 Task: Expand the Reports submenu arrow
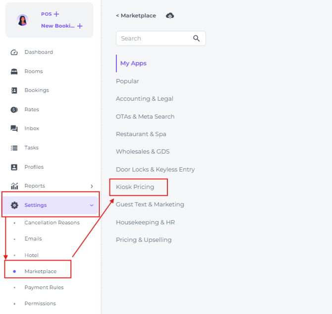[92, 186]
